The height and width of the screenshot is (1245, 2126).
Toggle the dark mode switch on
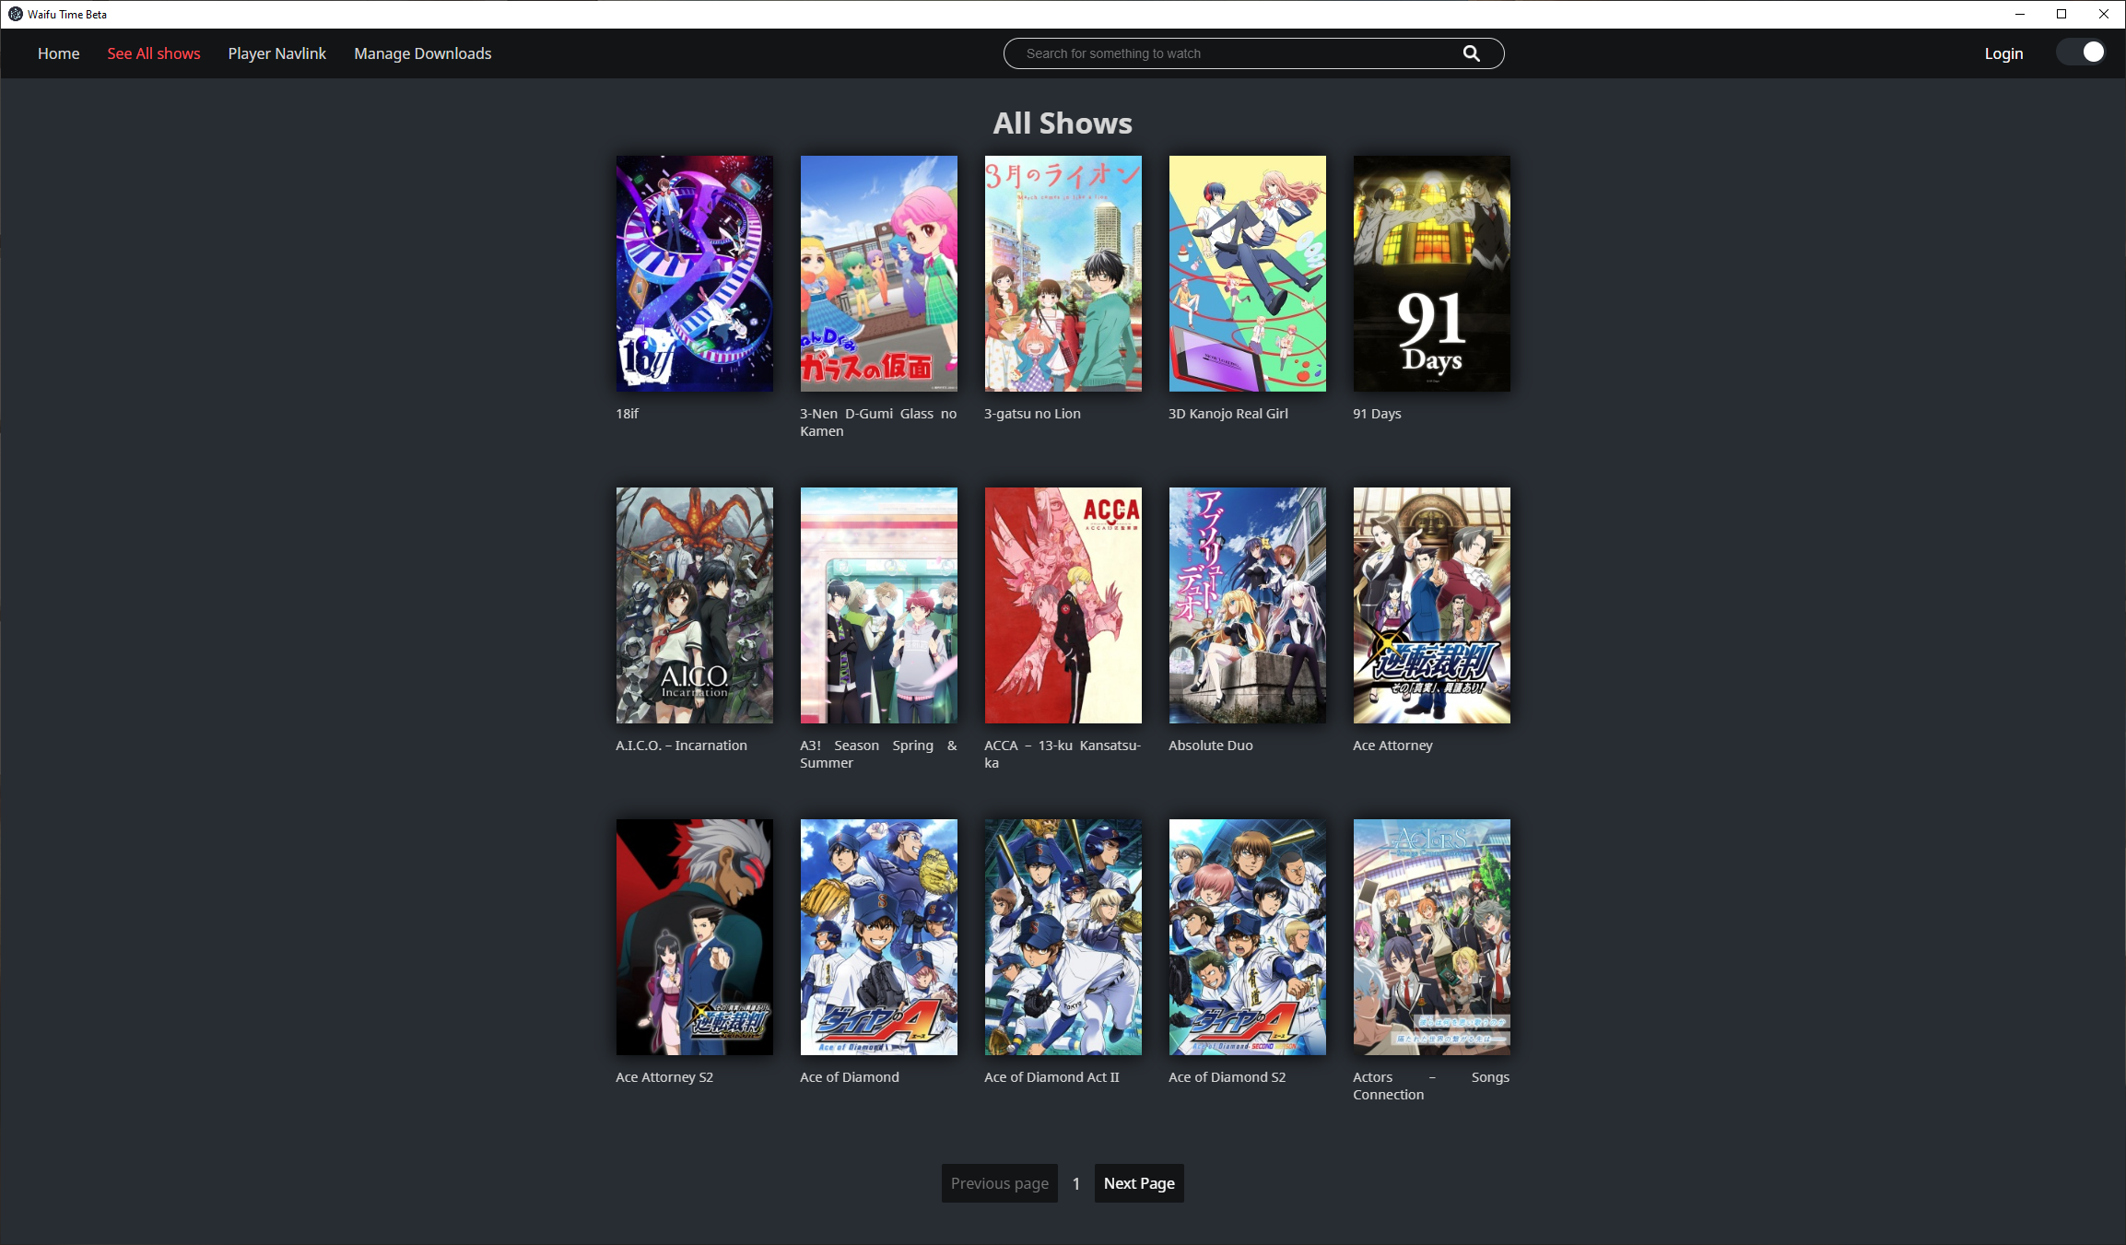[2083, 53]
